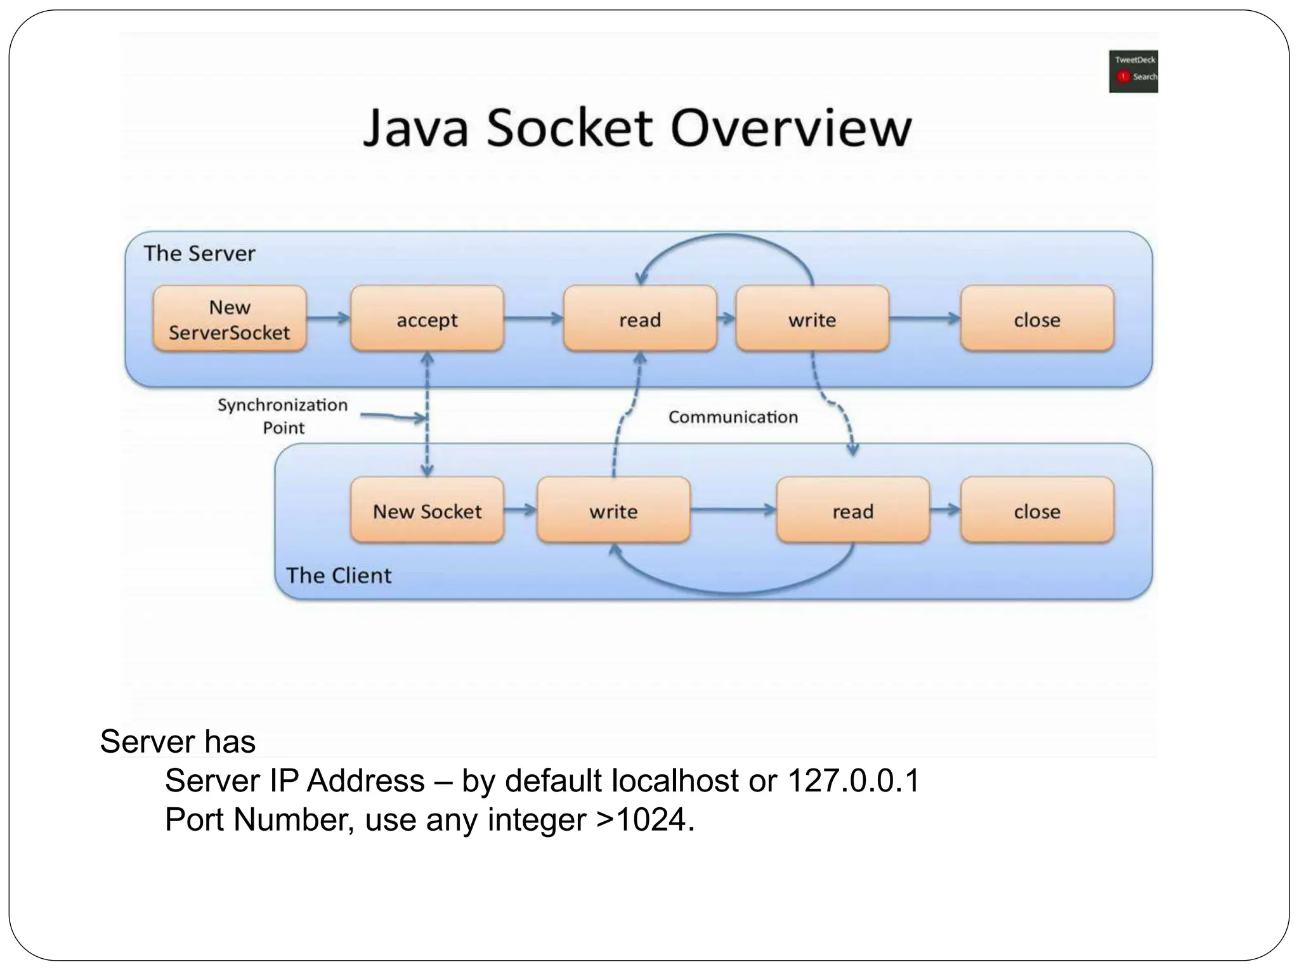Screen dimensions: 1299x974
Task: Click the 'Server has' text line
Action: point(178,741)
